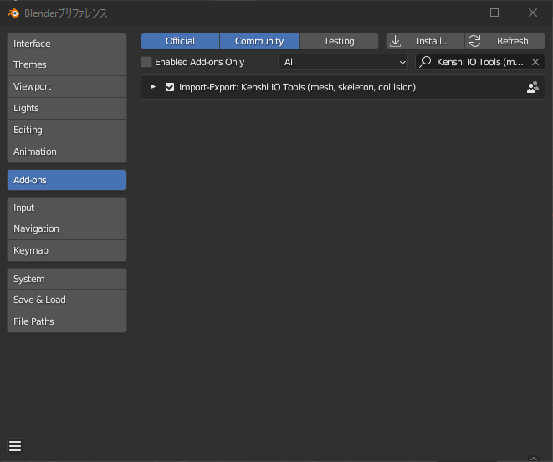Open the Interface preferences section

67,44
